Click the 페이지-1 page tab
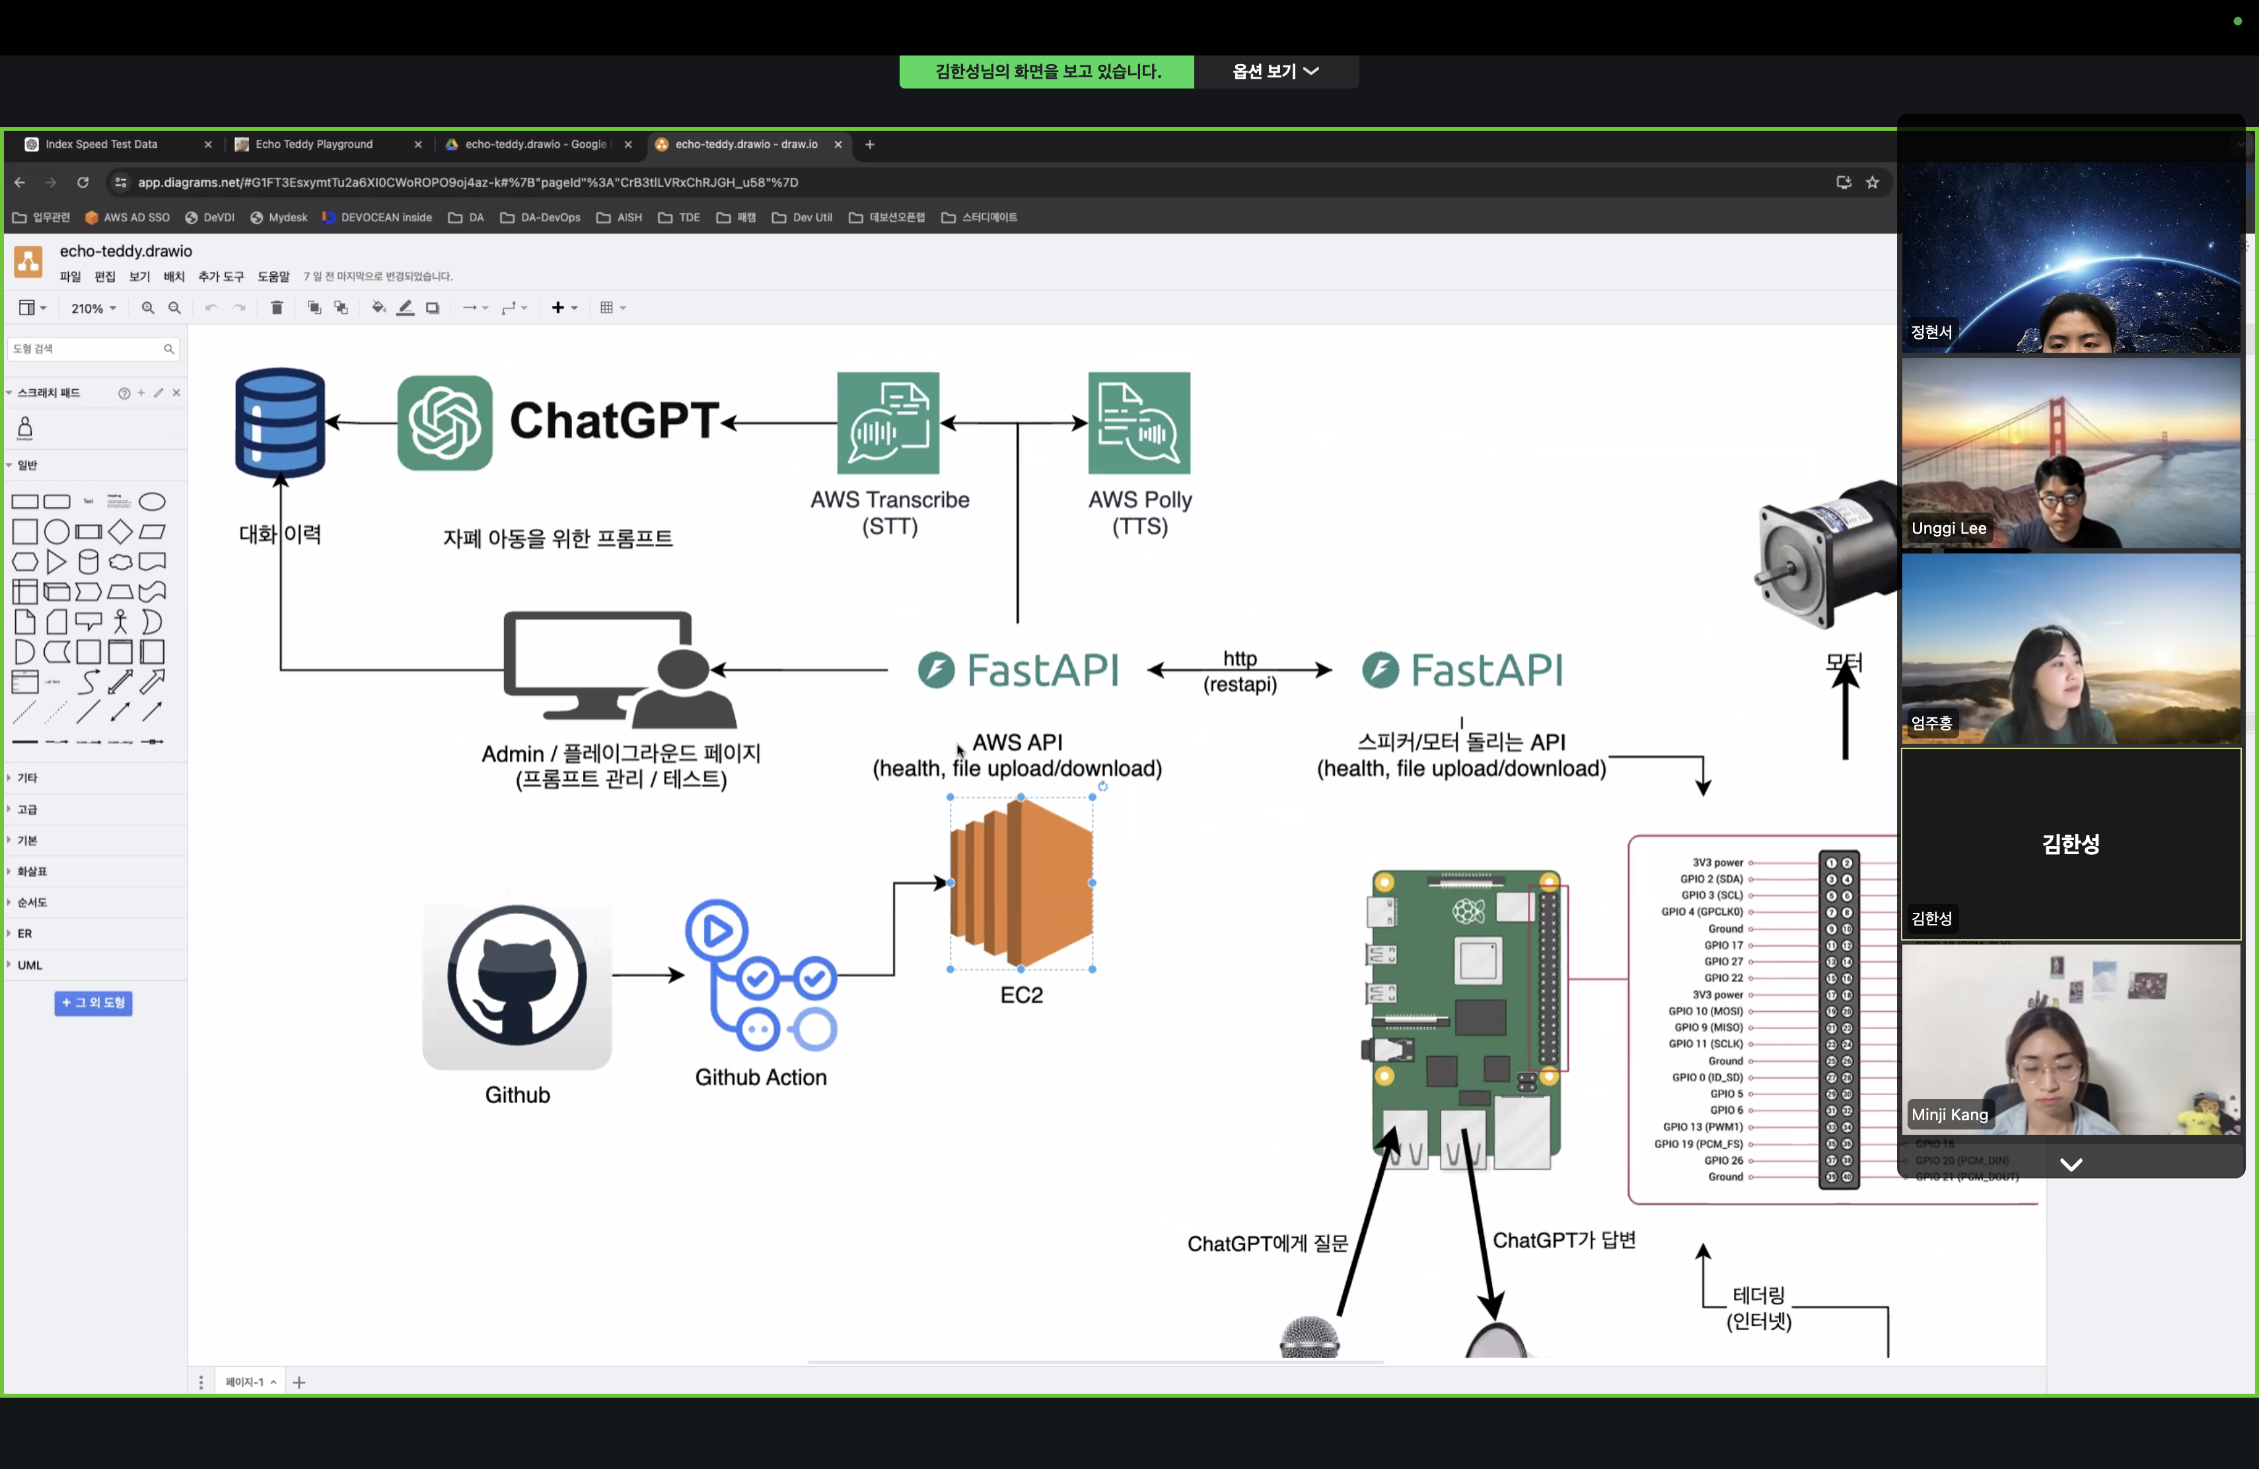 click(x=250, y=1382)
